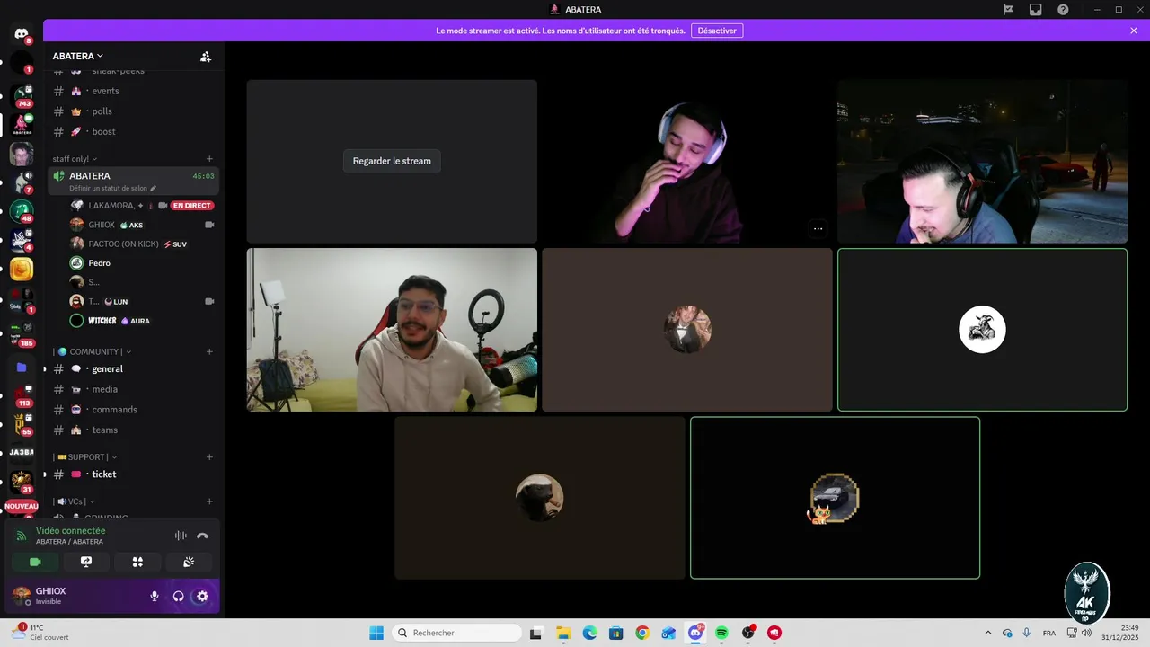Share your screen from the voice panel
This screenshot has width=1150, height=647.
pyautogui.click(x=86, y=562)
